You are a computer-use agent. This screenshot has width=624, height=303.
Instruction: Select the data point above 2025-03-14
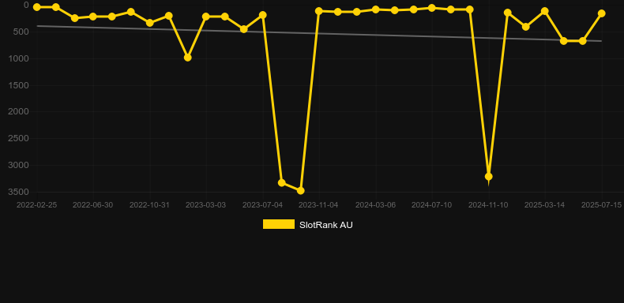click(545, 11)
